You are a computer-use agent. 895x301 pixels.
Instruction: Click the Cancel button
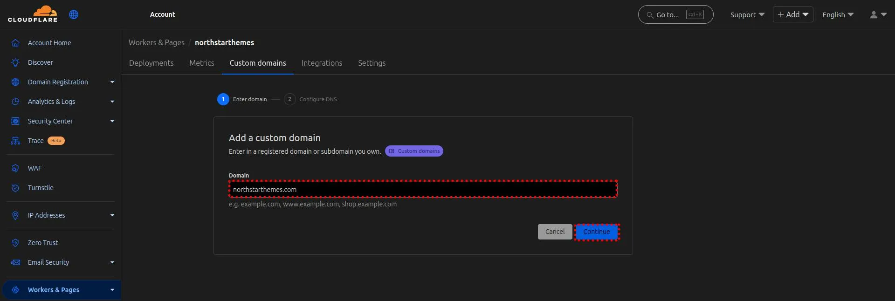point(555,232)
